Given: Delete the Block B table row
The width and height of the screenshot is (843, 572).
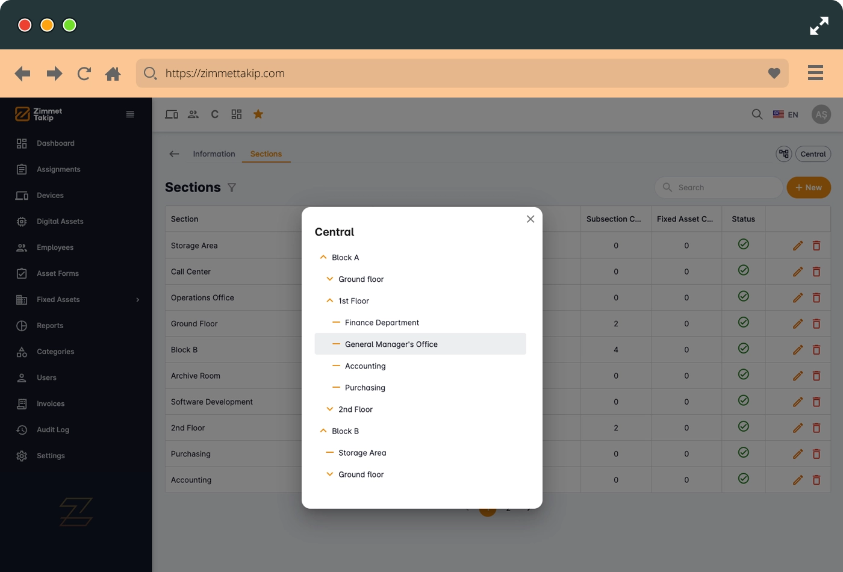Looking at the screenshot, I should pos(817,350).
